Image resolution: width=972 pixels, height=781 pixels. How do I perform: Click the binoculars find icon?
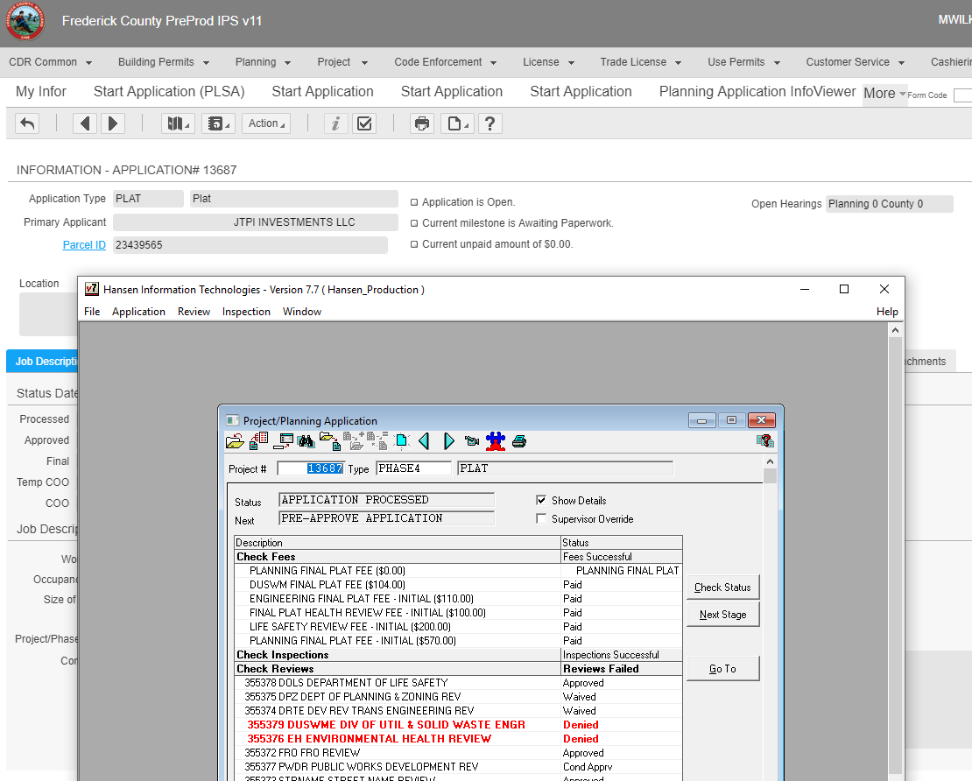[306, 441]
